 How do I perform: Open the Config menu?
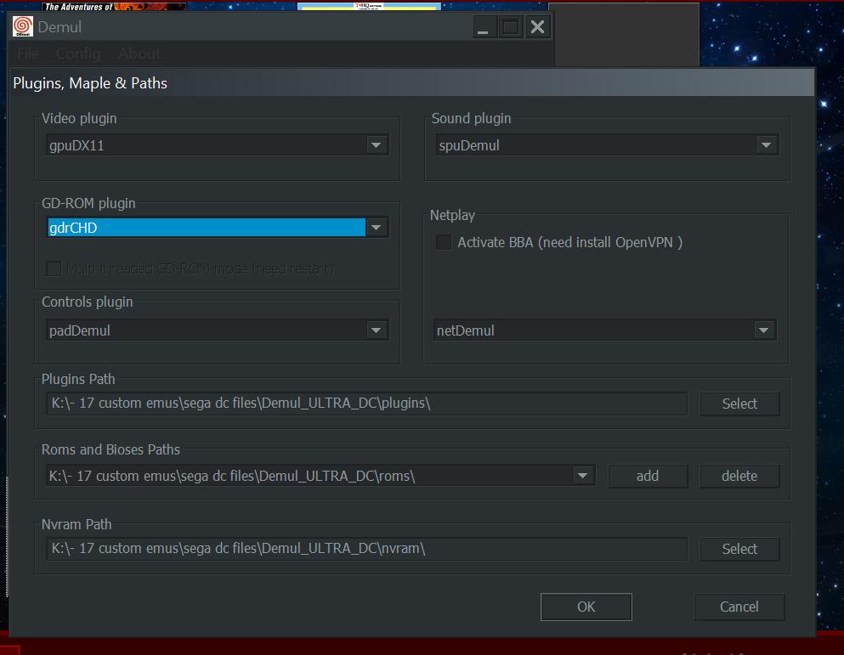click(78, 54)
